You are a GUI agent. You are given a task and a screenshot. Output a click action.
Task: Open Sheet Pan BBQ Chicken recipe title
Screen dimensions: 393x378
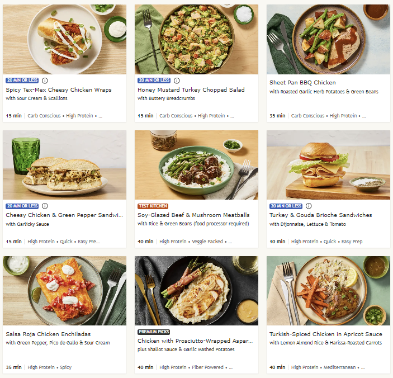[302, 82]
